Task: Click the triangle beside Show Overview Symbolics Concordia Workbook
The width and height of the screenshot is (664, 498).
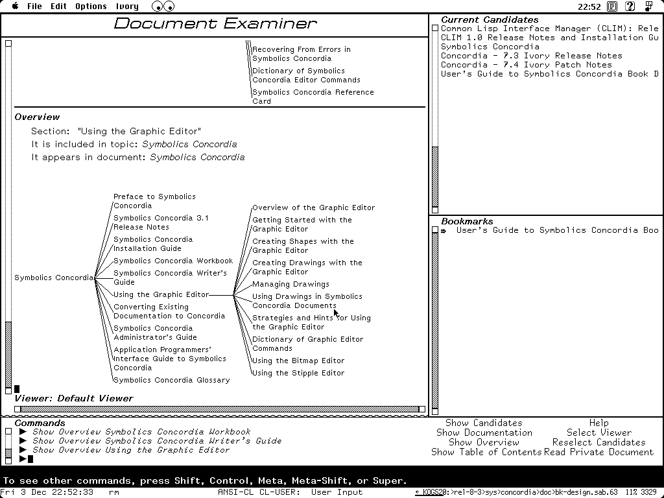Action: (23, 431)
